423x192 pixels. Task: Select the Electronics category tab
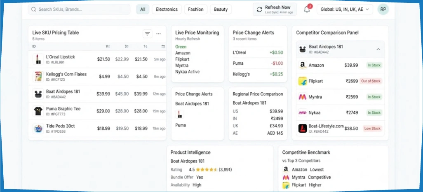[x=167, y=9]
